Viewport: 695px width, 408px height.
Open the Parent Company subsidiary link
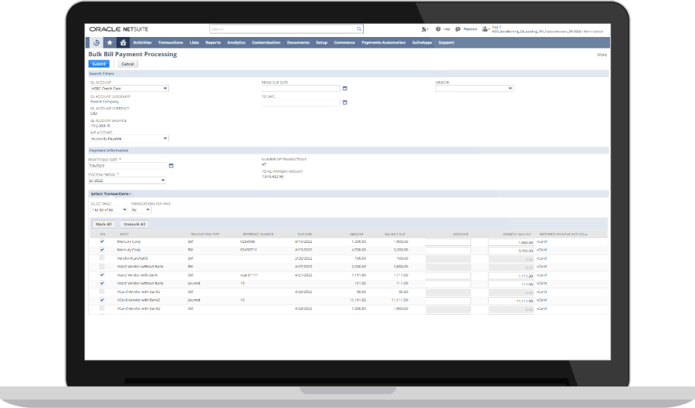click(104, 101)
